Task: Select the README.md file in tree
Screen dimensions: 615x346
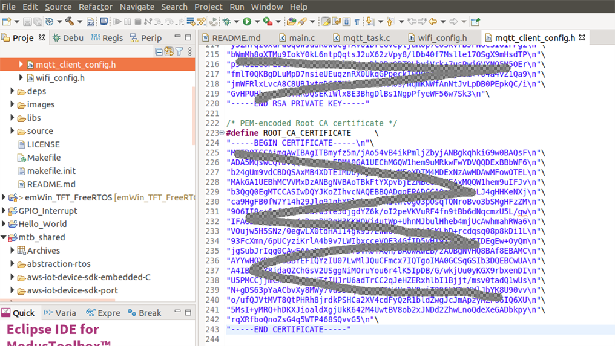Action: [x=51, y=184]
